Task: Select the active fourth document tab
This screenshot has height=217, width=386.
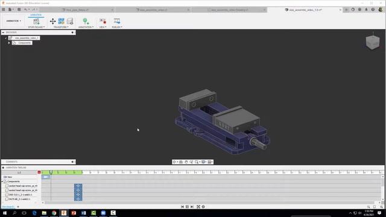Action: coord(305,10)
